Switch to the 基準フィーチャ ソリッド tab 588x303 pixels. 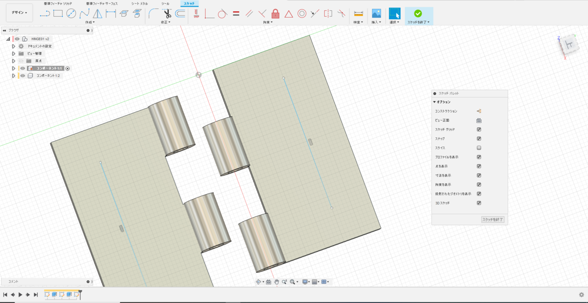58,3
